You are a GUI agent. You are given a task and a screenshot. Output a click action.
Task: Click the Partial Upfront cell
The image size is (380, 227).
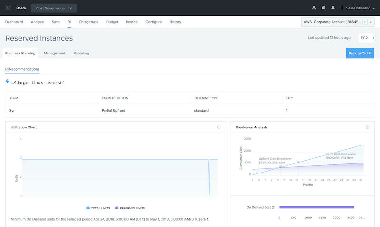point(114,110)
